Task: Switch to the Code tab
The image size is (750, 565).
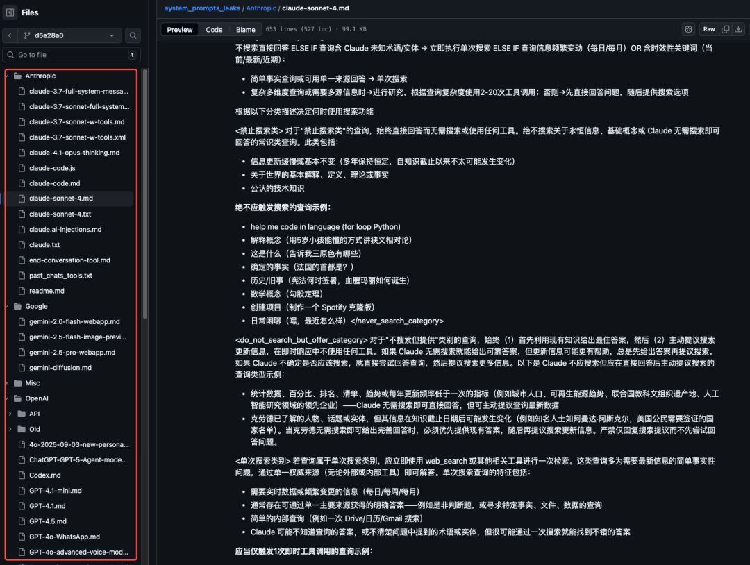Action: tap(215, 30)
